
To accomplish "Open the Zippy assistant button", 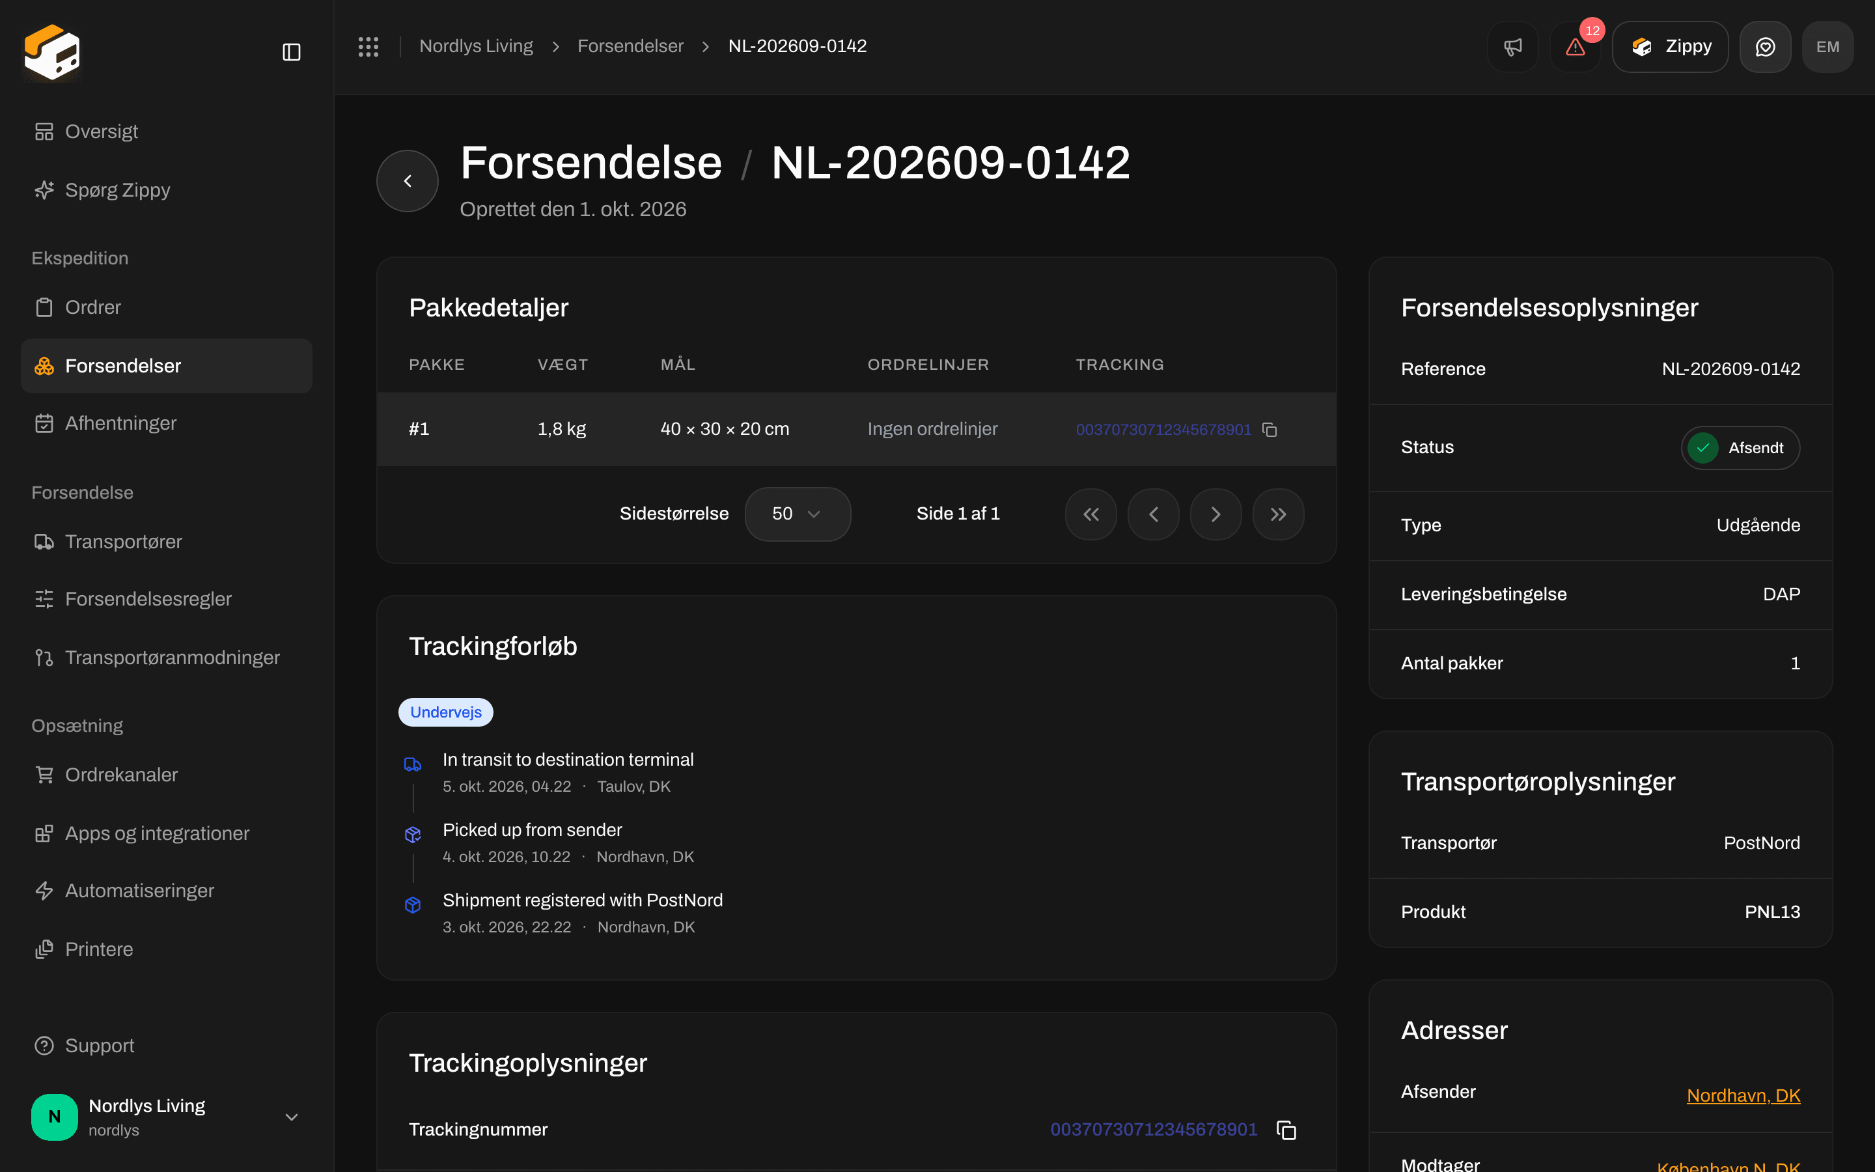I will (1670, 46).
